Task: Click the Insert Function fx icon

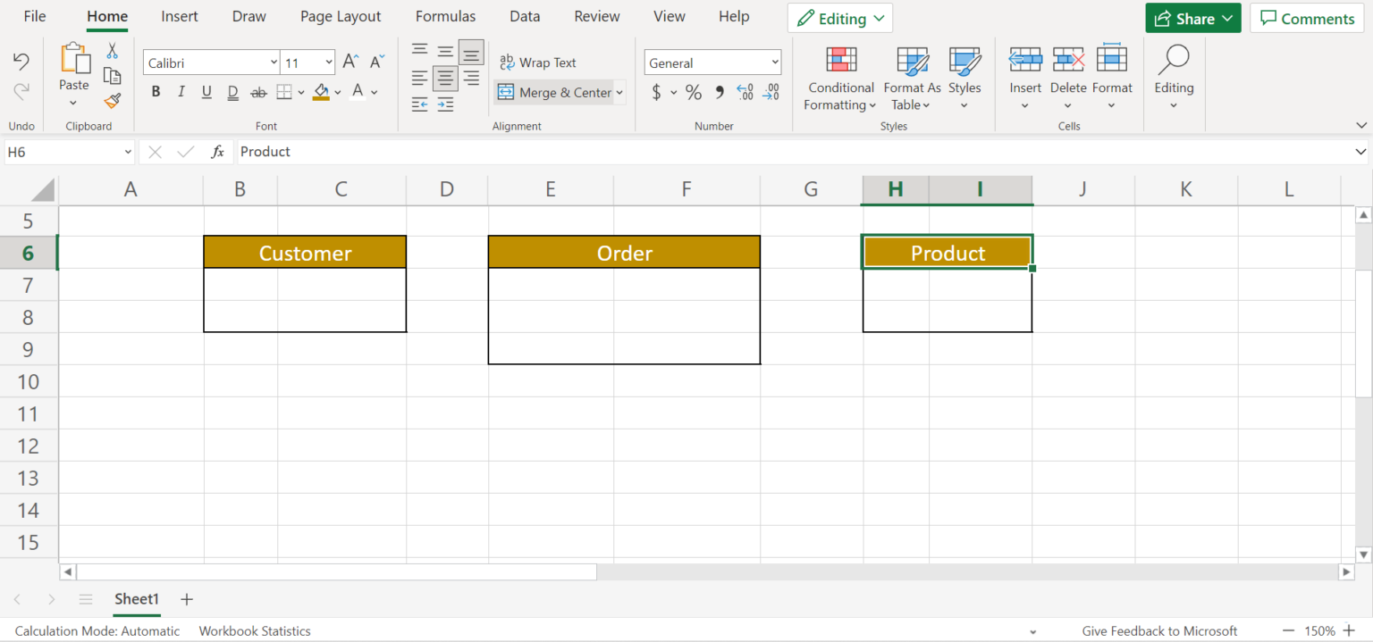Action: pyautogui.click(x=217, y=152)
